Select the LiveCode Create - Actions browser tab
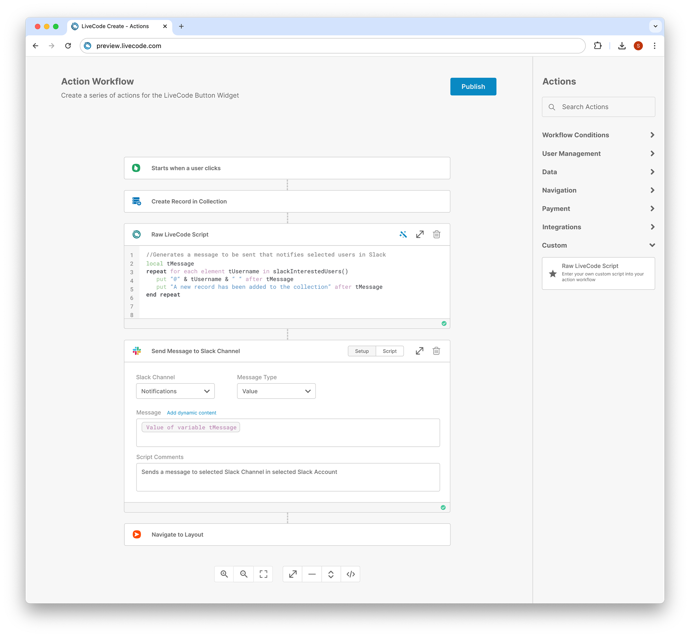 pos(115,26)
